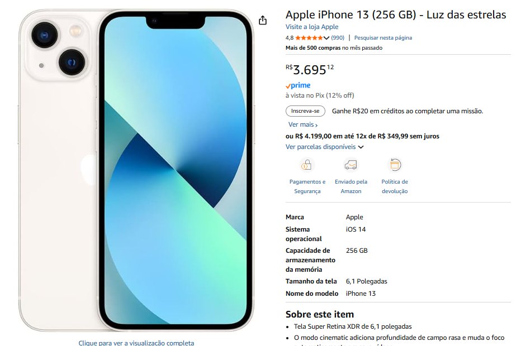Click the product title Apple iPhone 13

396,15
